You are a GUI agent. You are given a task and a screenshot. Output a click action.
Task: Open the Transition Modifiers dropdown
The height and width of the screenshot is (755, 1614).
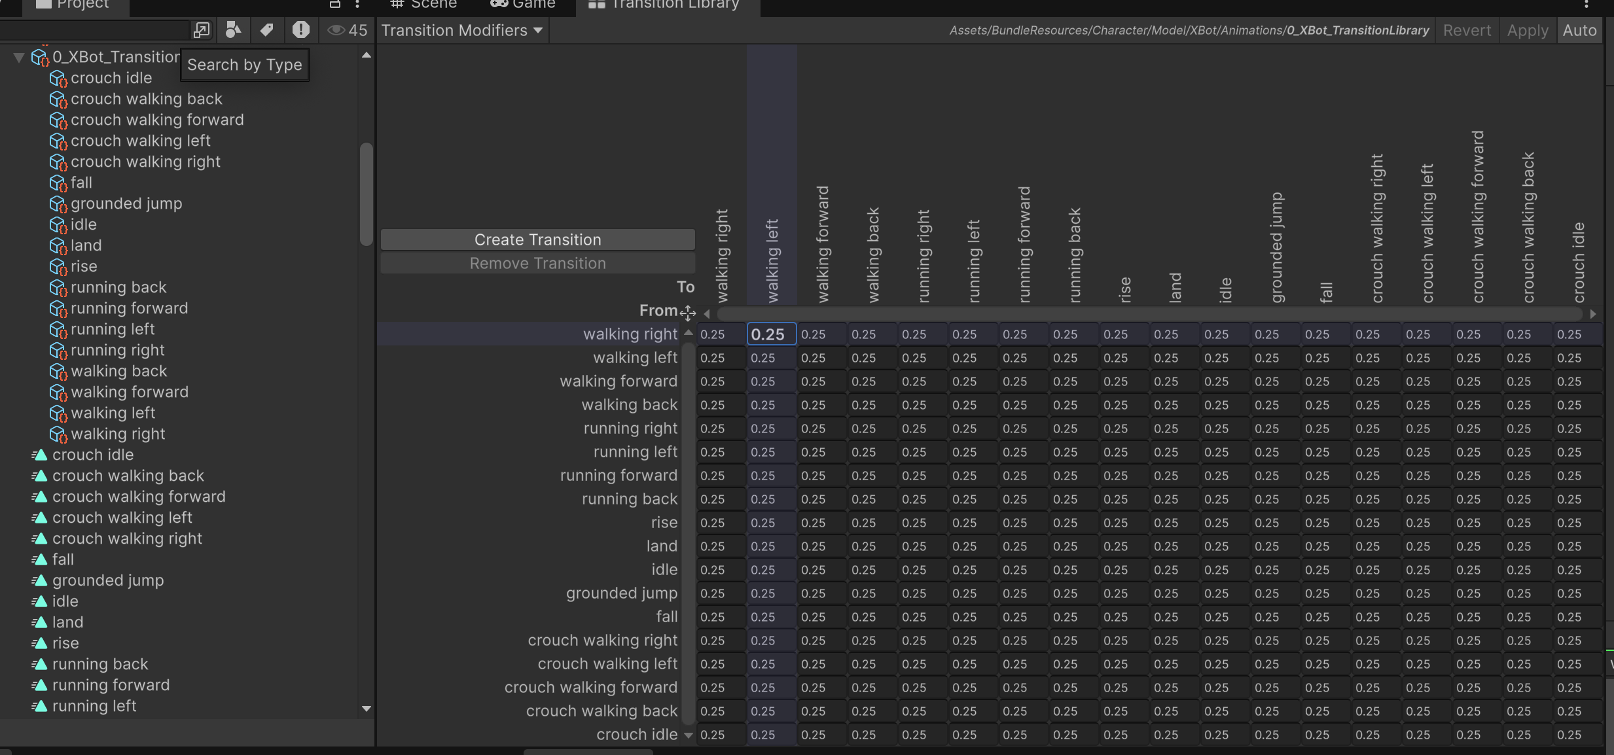pos(462,30)
